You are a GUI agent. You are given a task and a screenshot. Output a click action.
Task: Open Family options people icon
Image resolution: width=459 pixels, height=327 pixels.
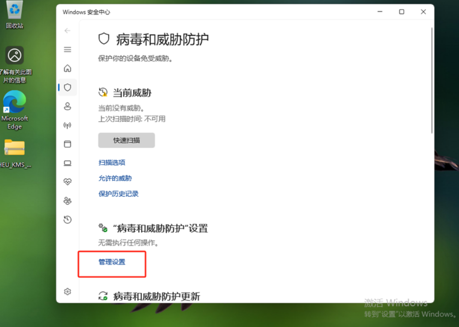click(67, 201)
